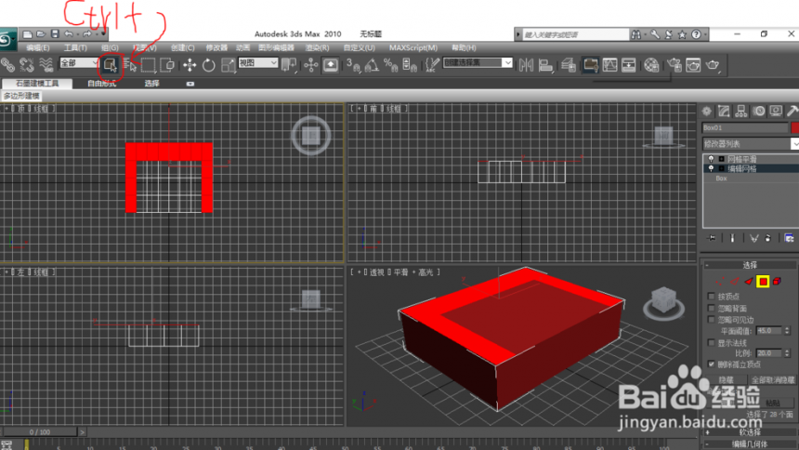Image resolution: width=799 pixels, height=450 pixels.
Task: Click the Use Pivot Point Center icon
Action: [x=288, y=65]
